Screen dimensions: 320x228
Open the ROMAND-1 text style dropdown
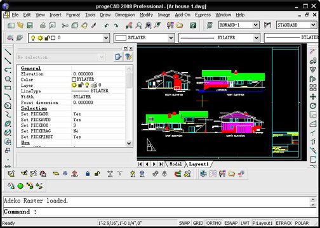tap(255, 25)
